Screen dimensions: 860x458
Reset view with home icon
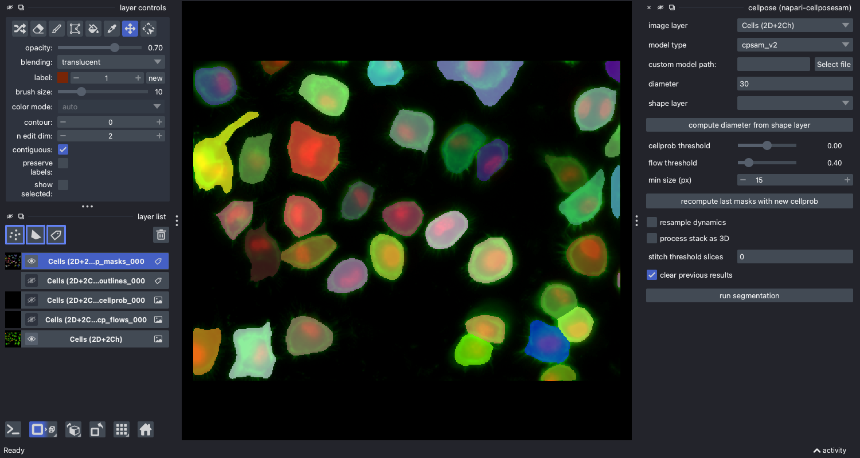pos(146,429)
